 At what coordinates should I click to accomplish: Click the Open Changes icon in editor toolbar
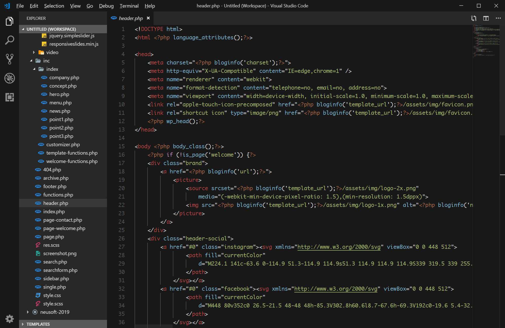tap(474, 18)
